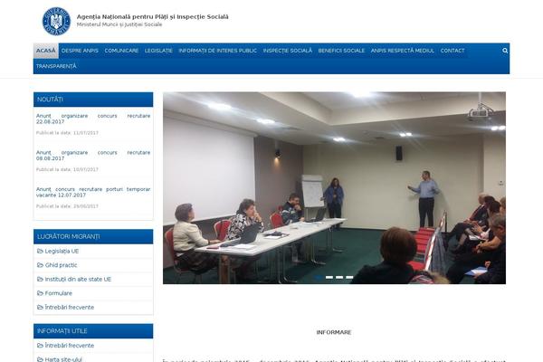Click folder icon beside Legislația UE
This screenshot has height=362, width=543.
point(40,252)
